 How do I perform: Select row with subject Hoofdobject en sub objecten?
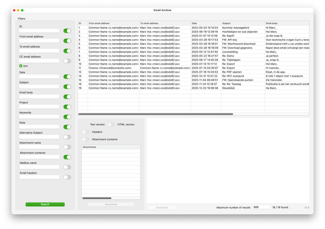(x=193, y=32)
